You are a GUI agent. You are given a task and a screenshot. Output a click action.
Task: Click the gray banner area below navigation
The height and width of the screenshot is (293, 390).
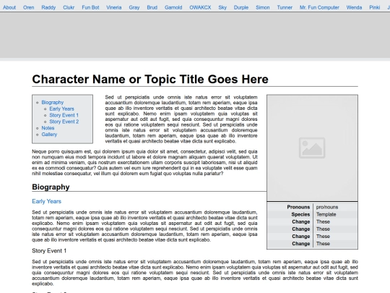[195, 35]
